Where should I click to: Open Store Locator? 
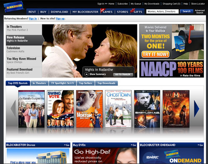click(198, 4)
